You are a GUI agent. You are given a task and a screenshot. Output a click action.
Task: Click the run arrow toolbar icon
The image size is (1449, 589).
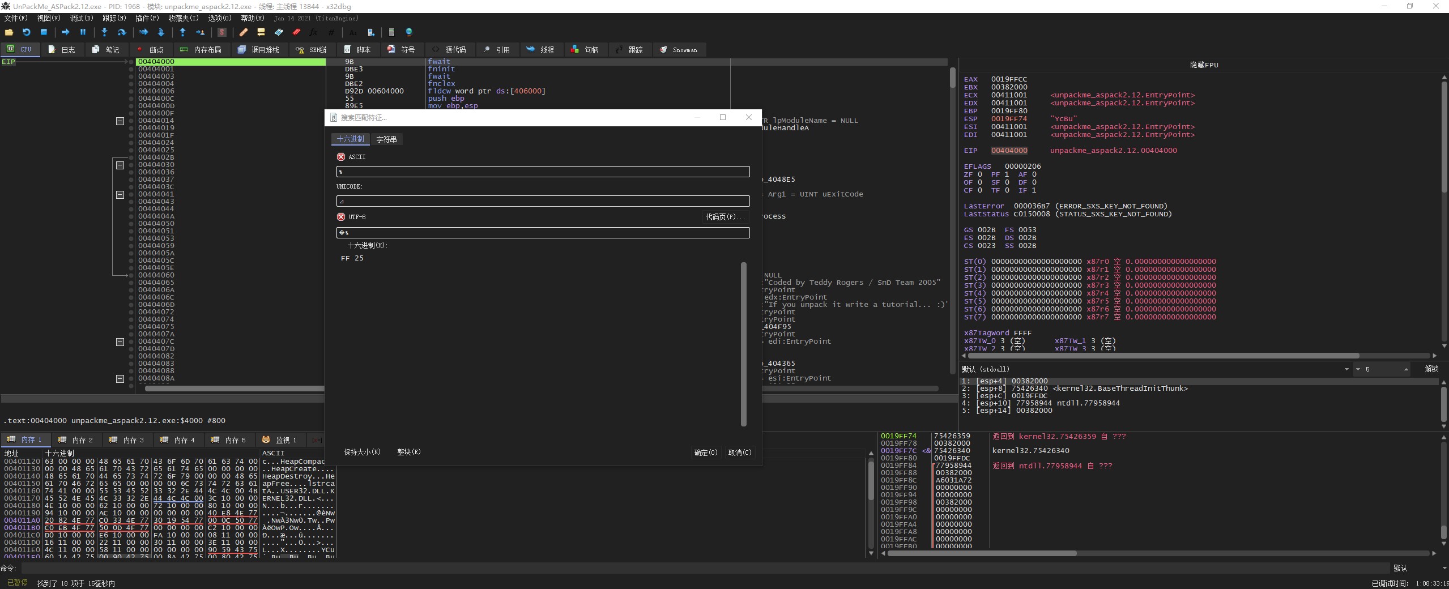point(65,32)
